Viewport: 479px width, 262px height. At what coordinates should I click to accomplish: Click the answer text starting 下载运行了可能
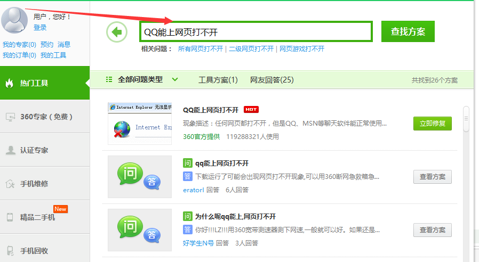[288, 177]
